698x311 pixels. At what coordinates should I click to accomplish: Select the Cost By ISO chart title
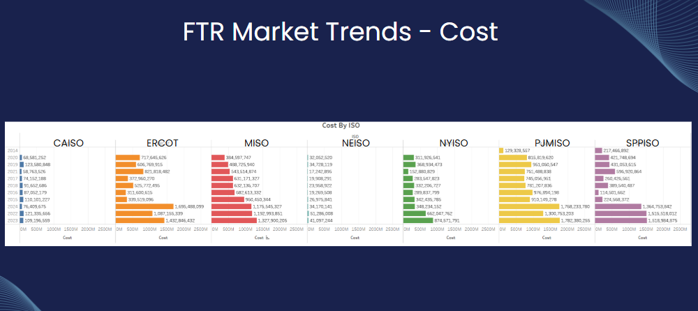click(x=341, y=126)
